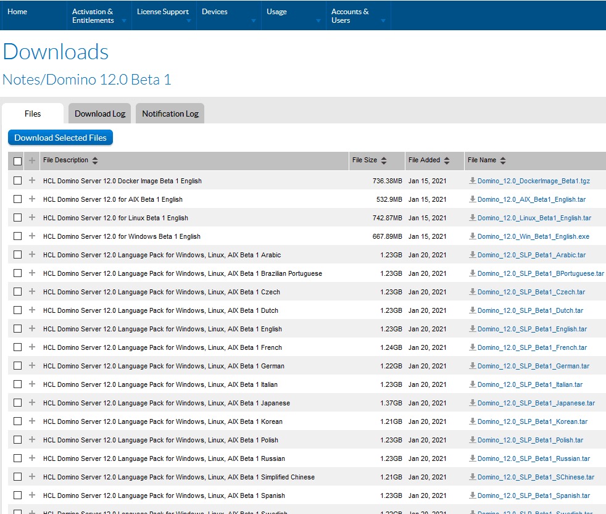Screen dimensions: 606x514
Task: Expand the Language Pack Arabic row details
Action: (32, 255)
